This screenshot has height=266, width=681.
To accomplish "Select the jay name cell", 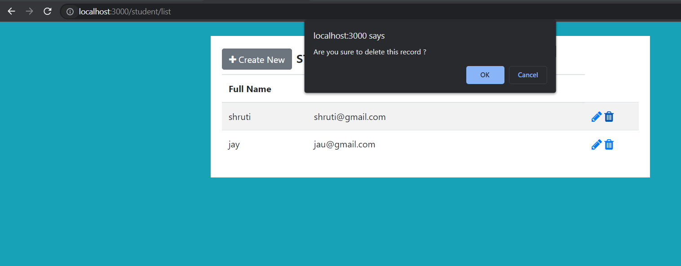I will 234,145.
